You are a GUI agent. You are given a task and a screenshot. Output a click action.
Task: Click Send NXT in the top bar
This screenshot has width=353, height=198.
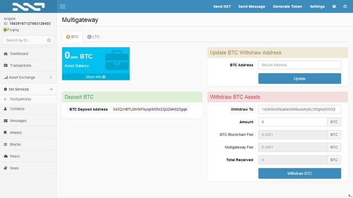(222, 7)
